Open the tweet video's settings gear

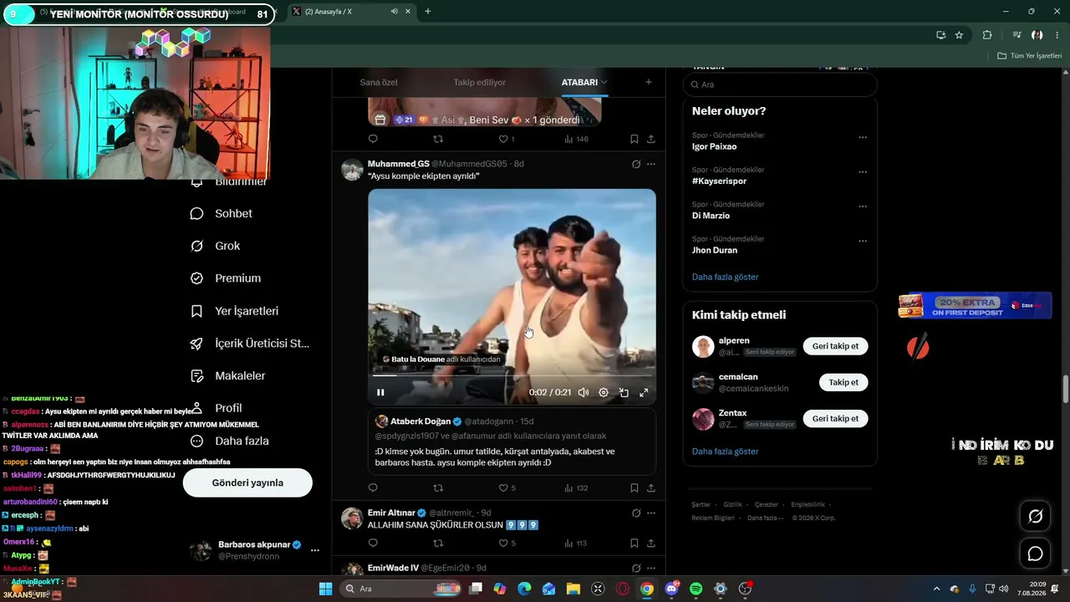coord(604,392)
